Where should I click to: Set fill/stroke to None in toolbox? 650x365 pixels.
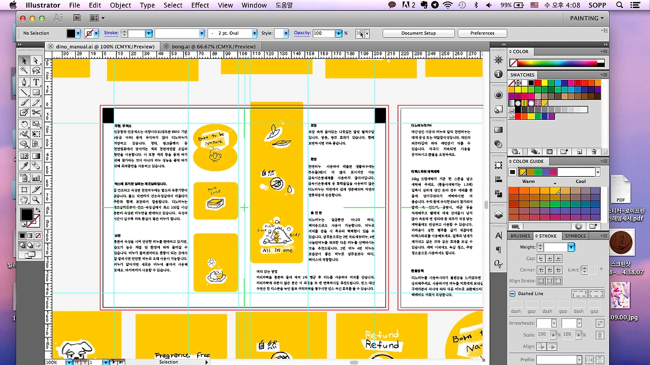click(39, 236)
